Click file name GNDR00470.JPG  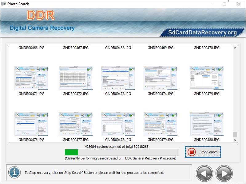(207, 48)
